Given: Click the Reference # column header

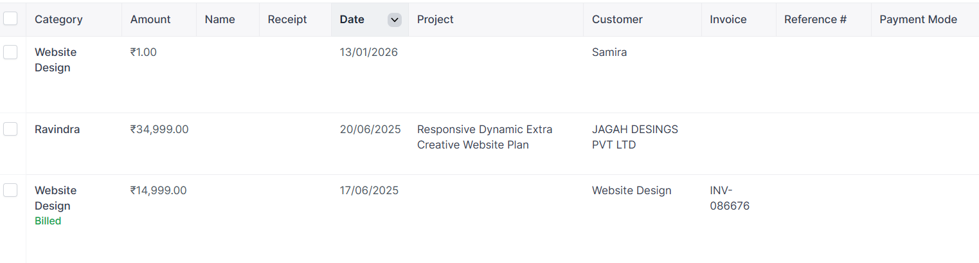Looking at the screenshot, I should (x=815, y=19).
